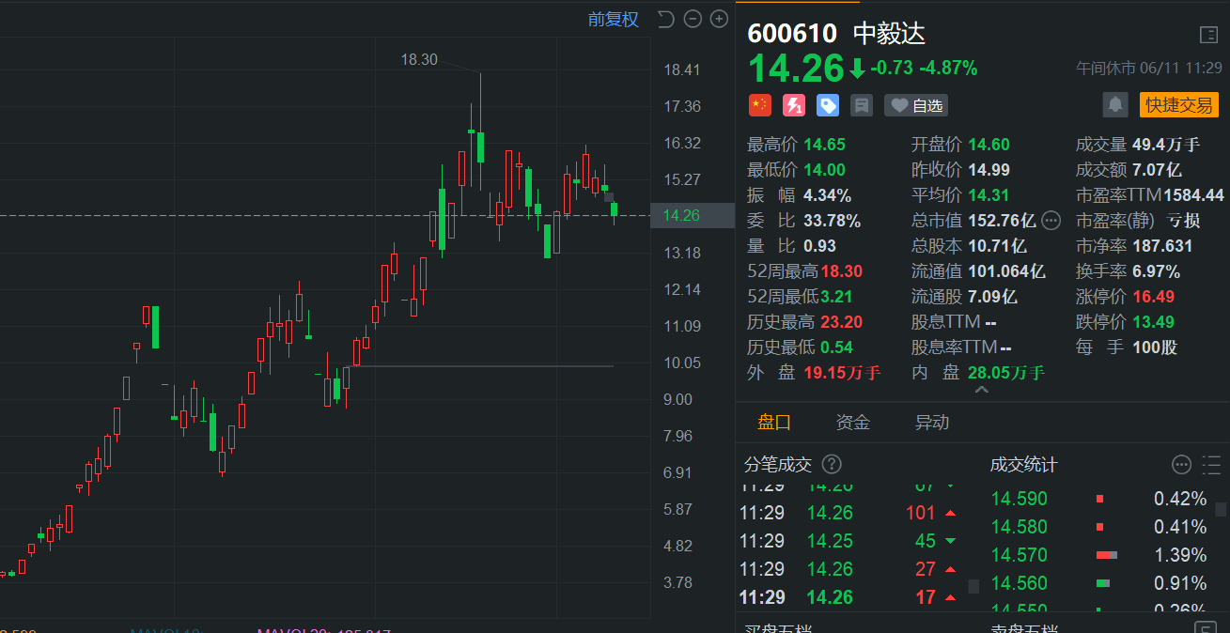1230x633 pixels.
Task: Click the chart undo arrow icon
Action: [x=666, y=19]
